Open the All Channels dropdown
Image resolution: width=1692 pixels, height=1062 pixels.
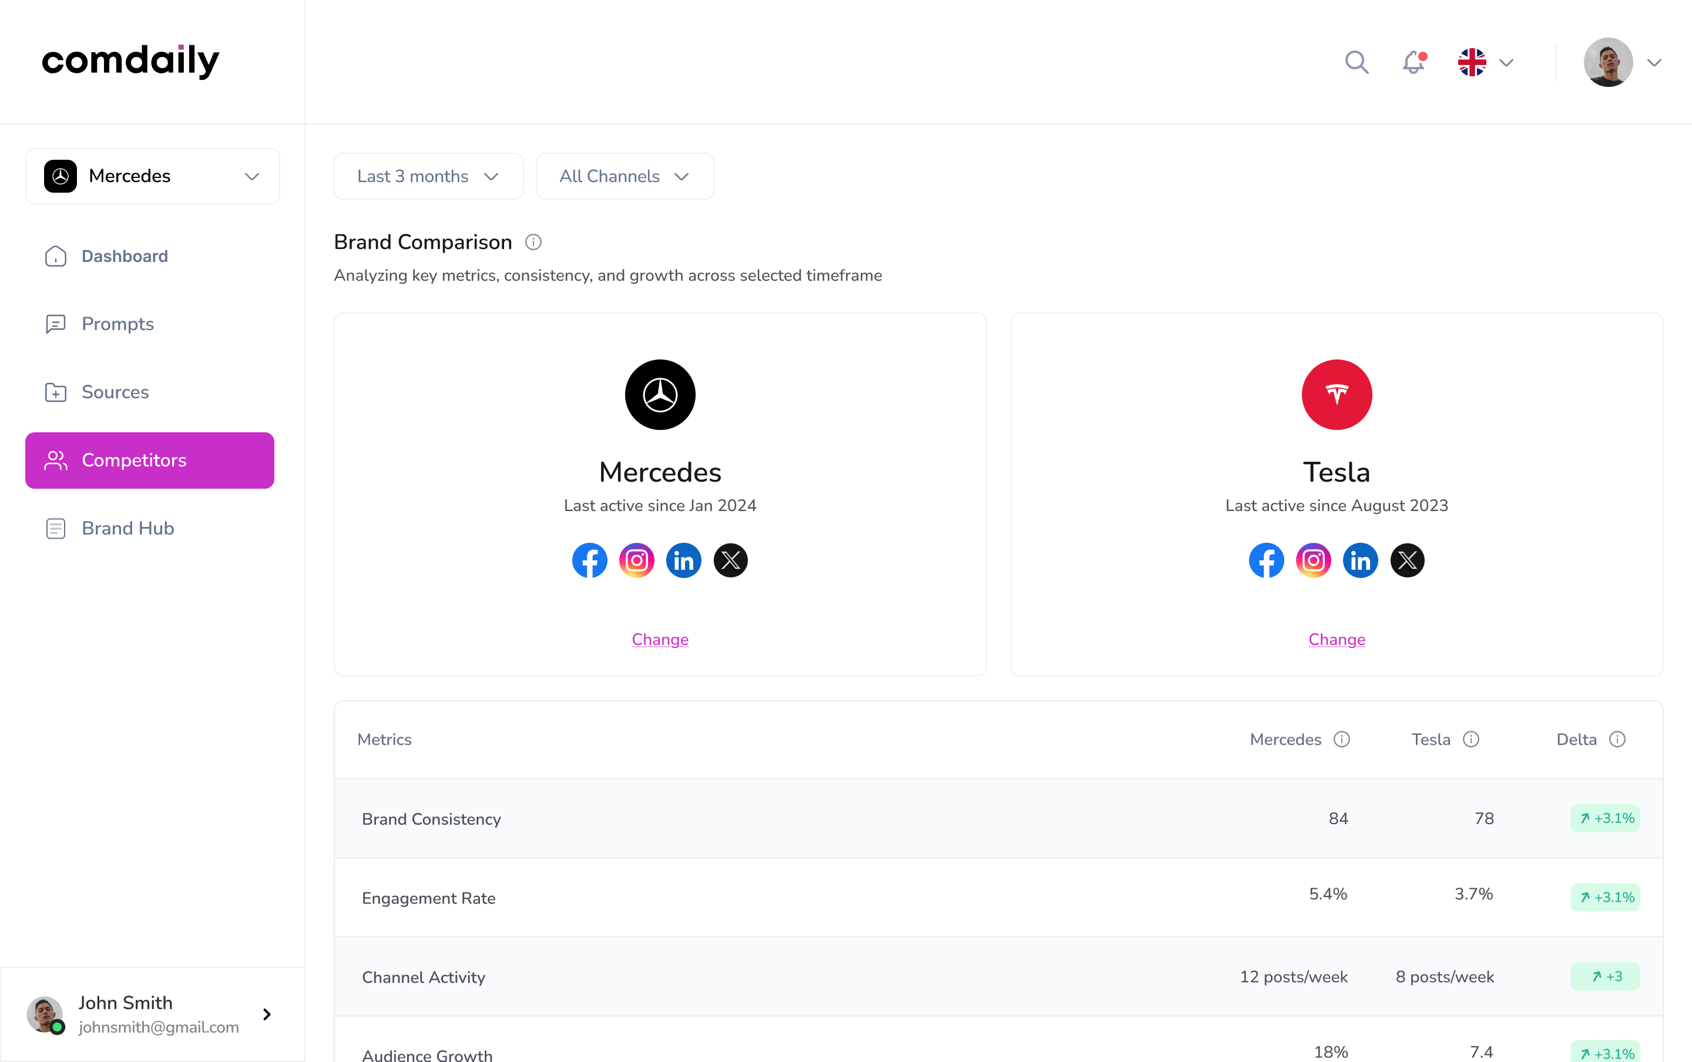[x=625, y=176]
